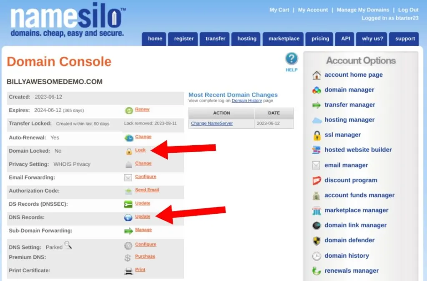The image size is (427, 281).
Task: Sort the DATE column header
Action: [274, 113]
